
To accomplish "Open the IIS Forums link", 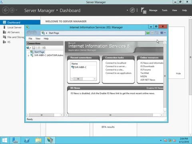I will (x=146, y=70).
